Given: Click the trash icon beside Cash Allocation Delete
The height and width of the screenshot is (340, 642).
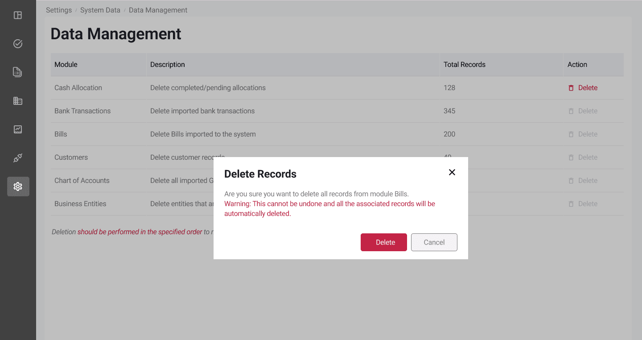Looking at the screenshot, I should click(571, 87).
